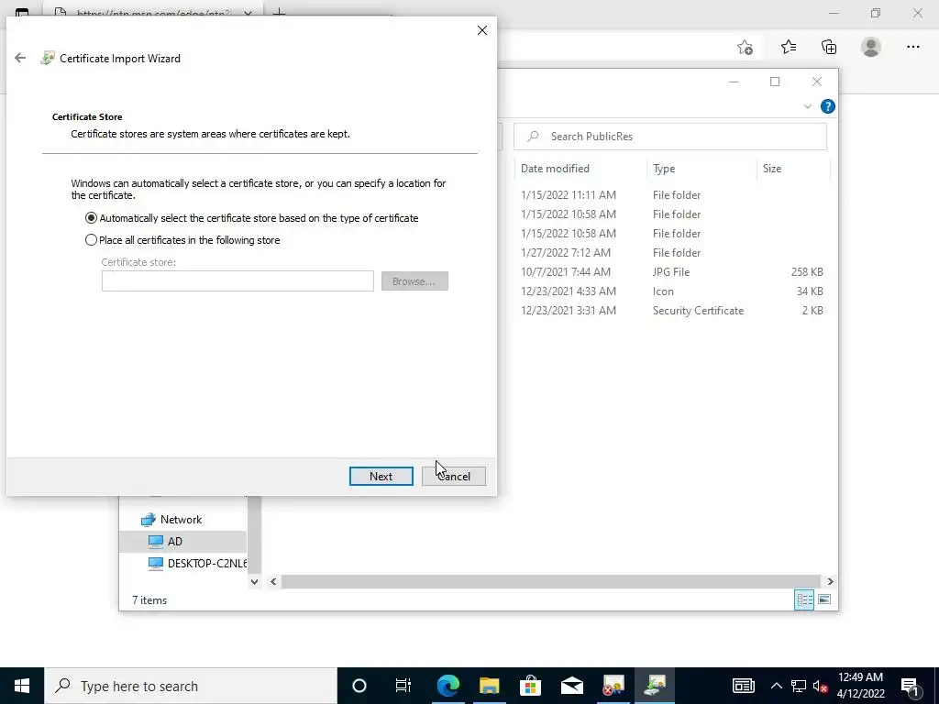Open Edge profile avatar
Screen dimensions: 939x704
click(x=871, y=48)
